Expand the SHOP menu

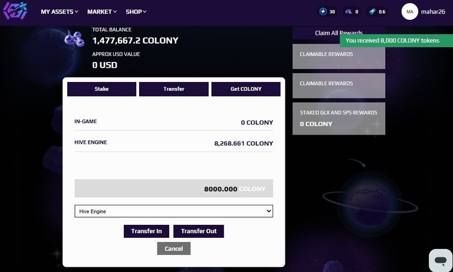136,12
